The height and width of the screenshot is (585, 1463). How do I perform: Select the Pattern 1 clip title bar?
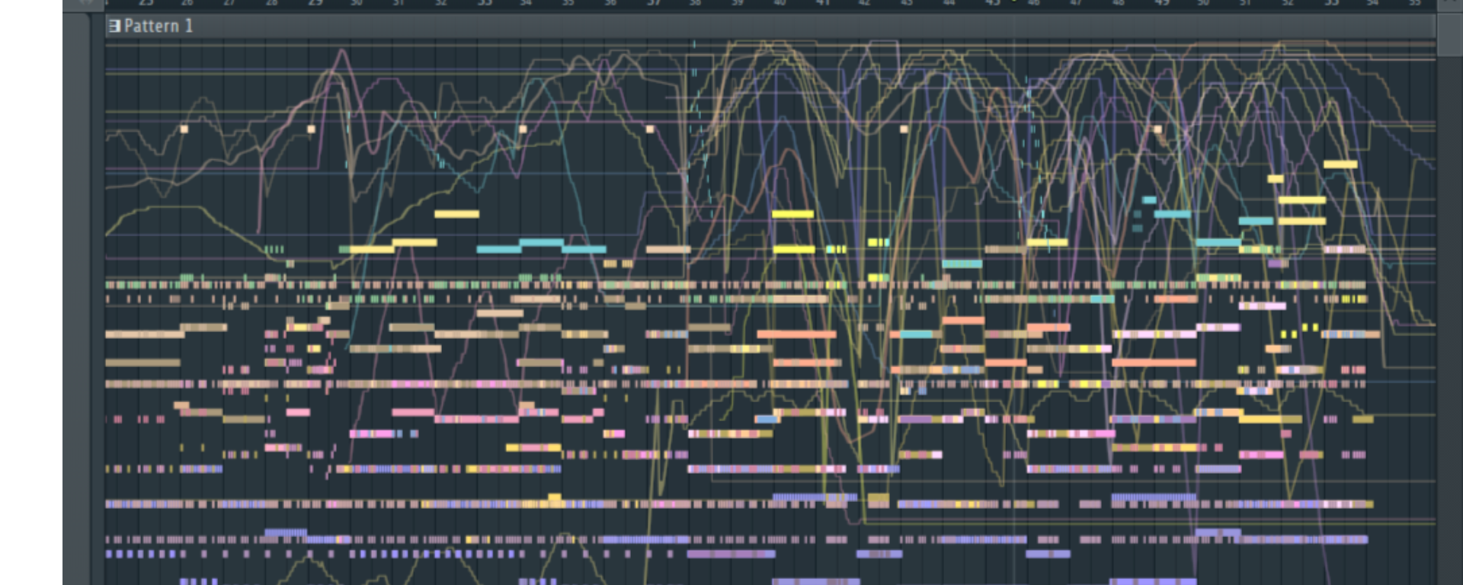pyautogui.click(x=770, y=27)
